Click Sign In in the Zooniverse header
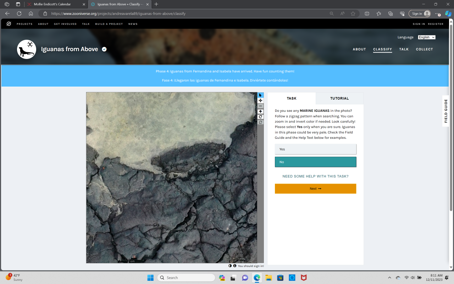Viewport: 454px width, 284px height. point(419,24)
